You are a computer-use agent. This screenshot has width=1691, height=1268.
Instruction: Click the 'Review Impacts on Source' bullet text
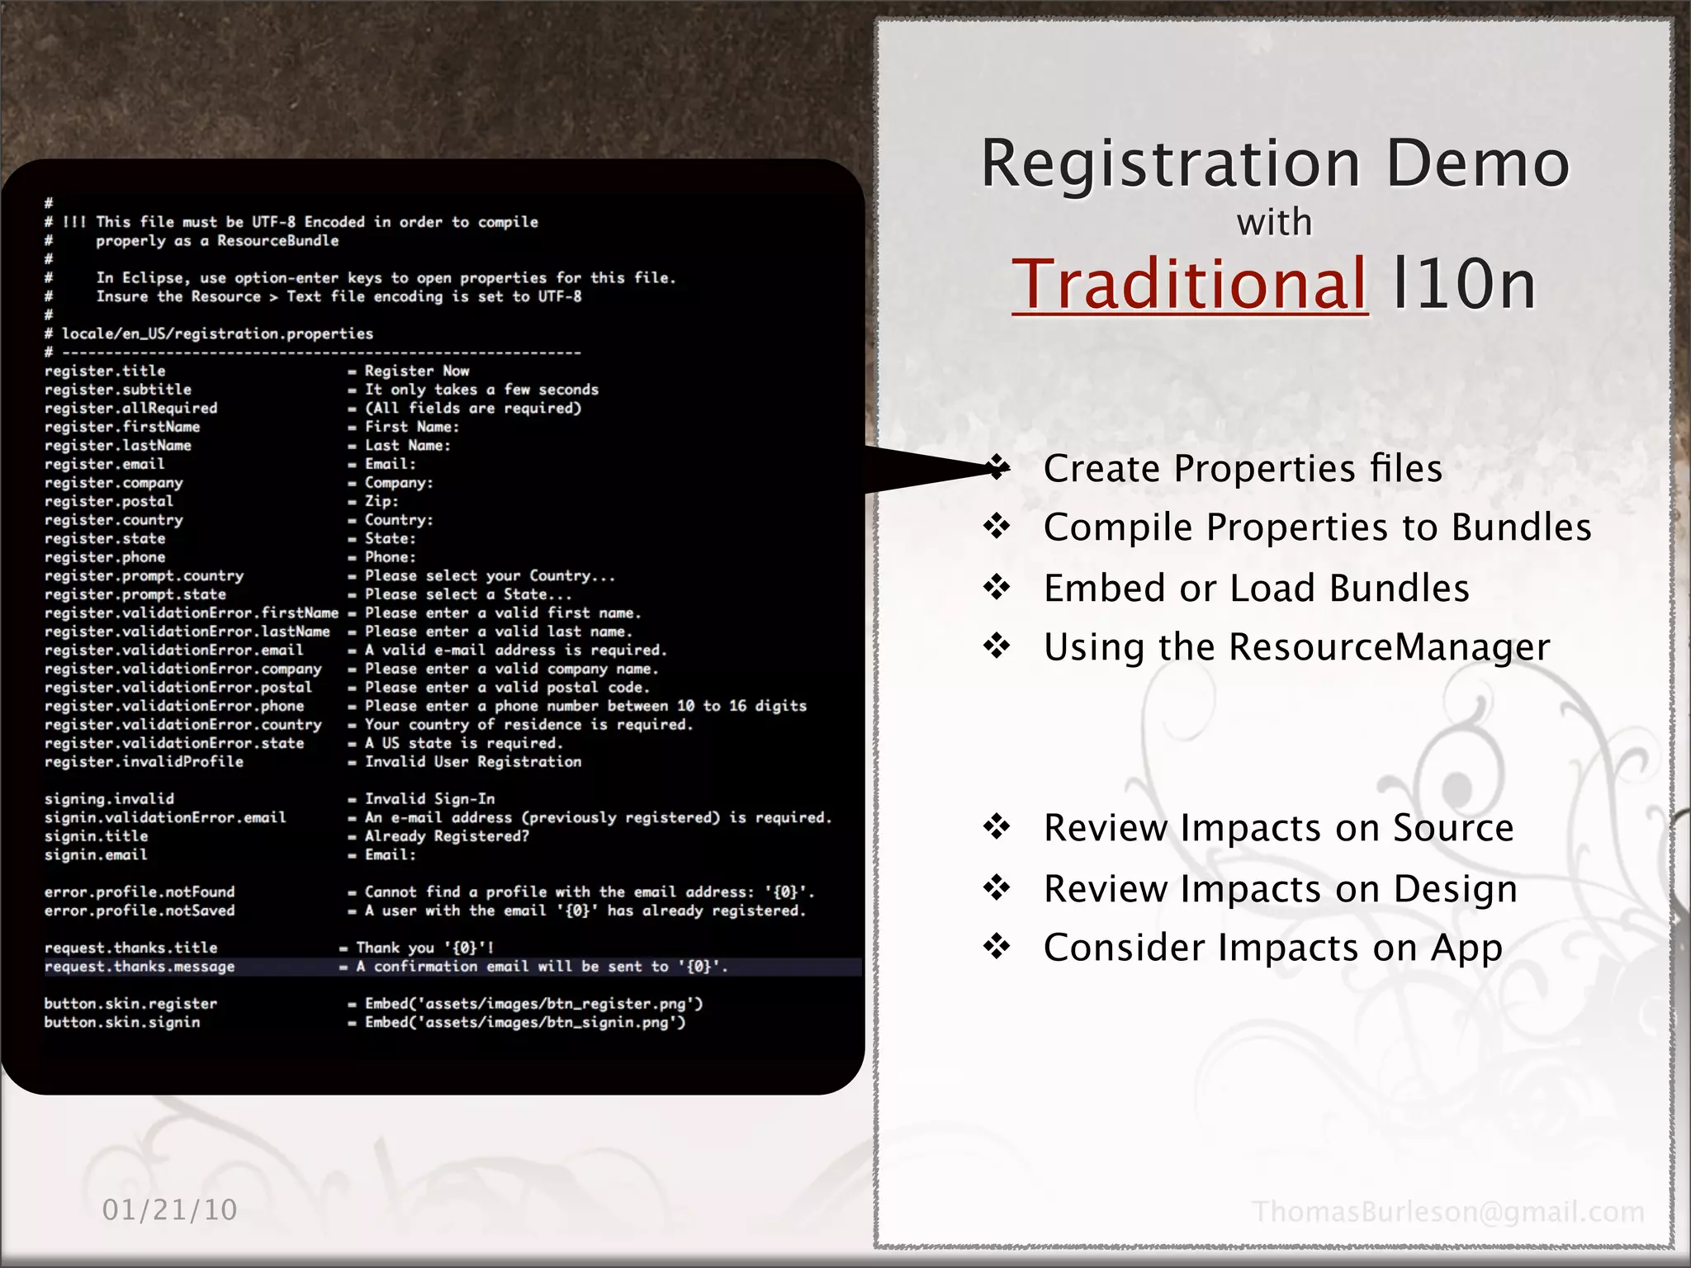pos(1278,828)
